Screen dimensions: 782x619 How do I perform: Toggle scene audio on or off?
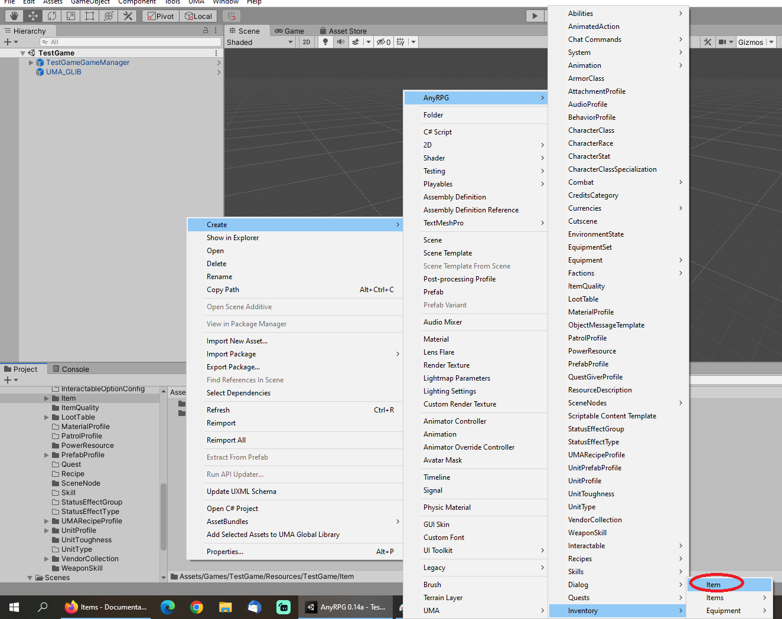click(x=341, y=42)
